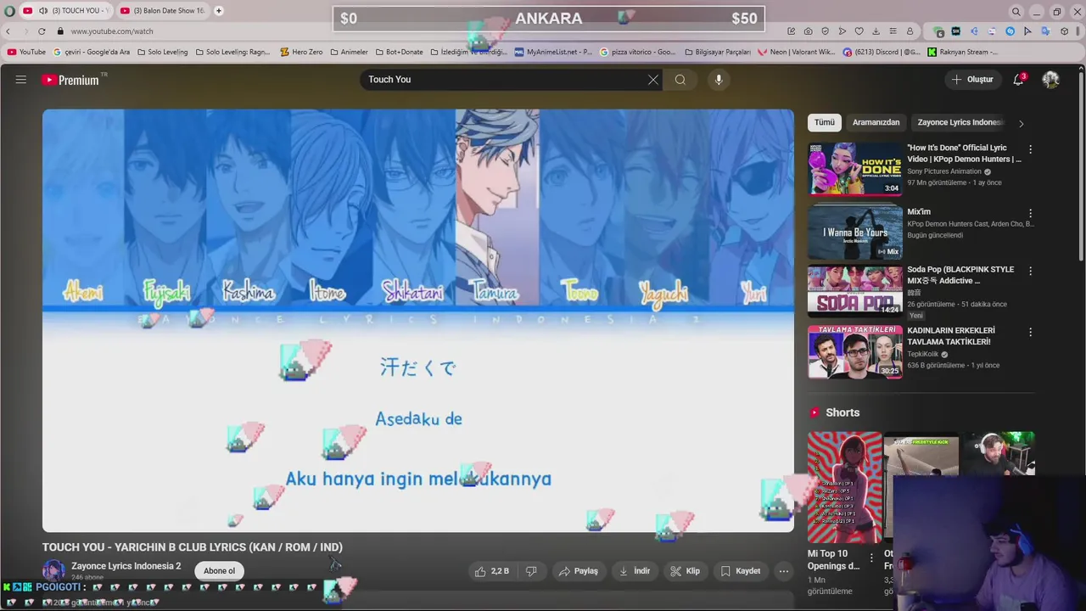Viewport: 1086px width, 611px height.
Task: Open the pinboard edit toolbar icon
Action: click(x=791, y=31)
